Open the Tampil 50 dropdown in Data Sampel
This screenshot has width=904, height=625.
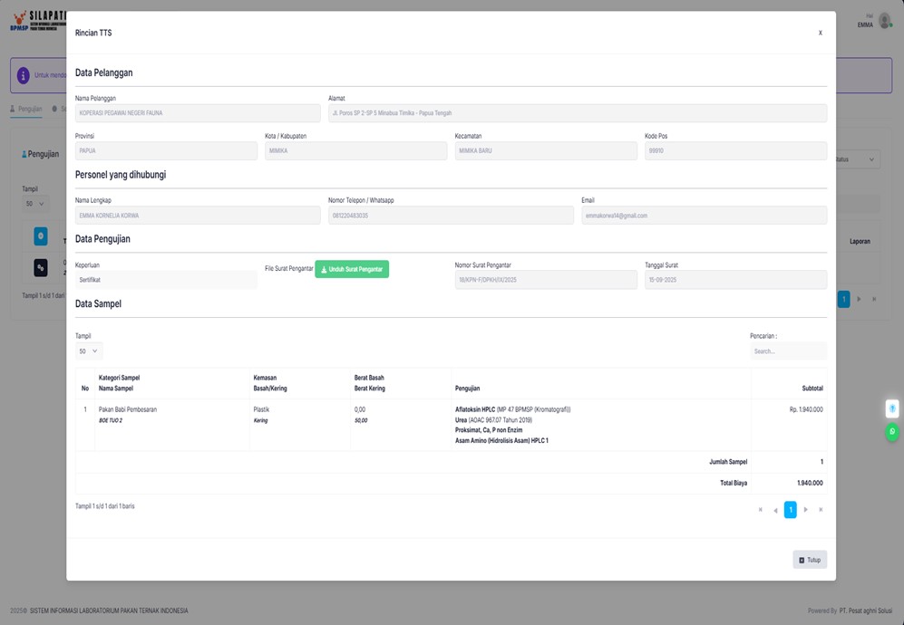[89, 351]
